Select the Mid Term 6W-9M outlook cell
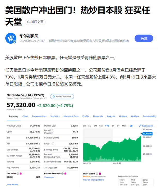Viewport: 165px width, 188px height. click(136, 182)
